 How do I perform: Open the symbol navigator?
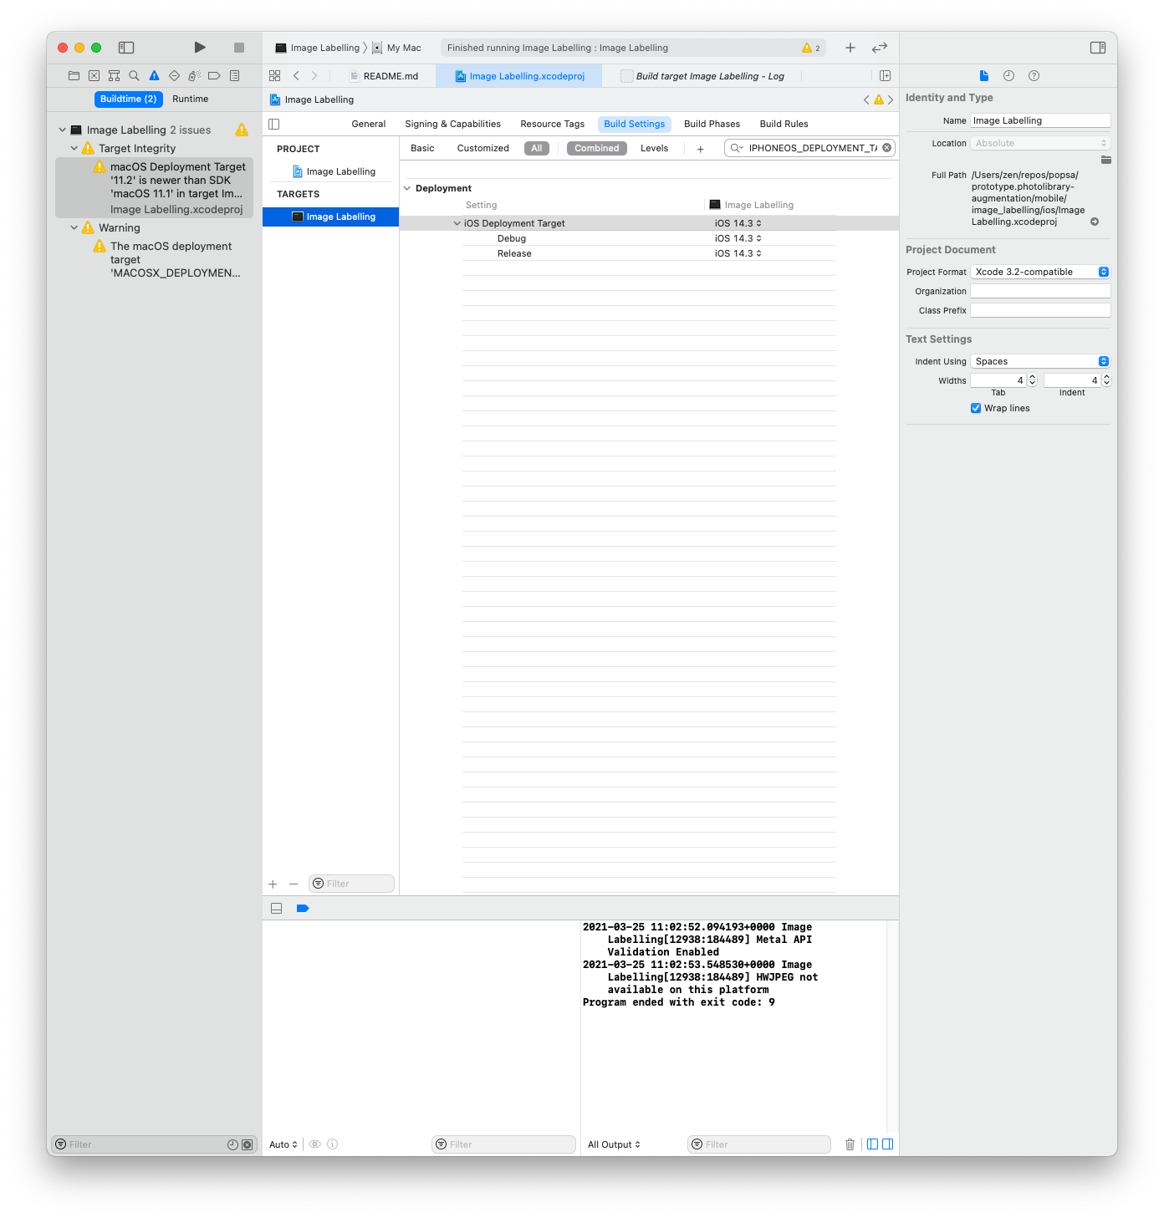point(114,76)
